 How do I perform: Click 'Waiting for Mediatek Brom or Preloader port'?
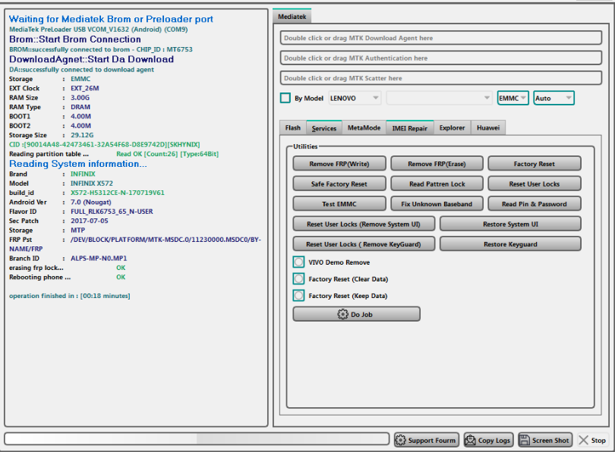click(x=111, y=19)
